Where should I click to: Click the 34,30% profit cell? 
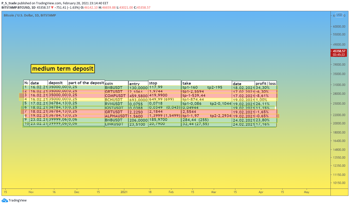pyautogui.click(x=262, y=88)
